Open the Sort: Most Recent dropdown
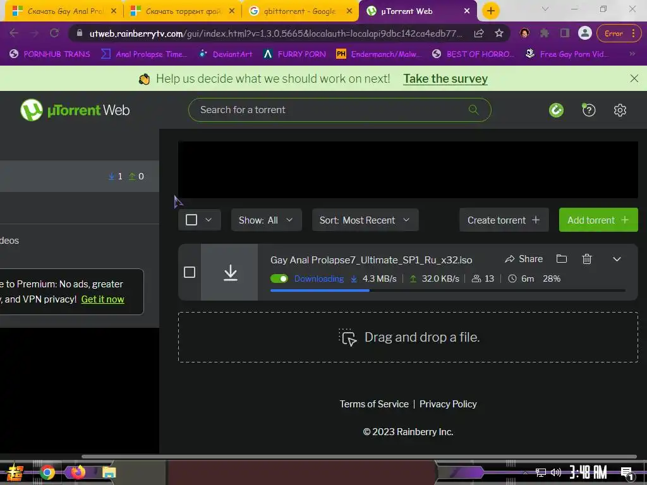The width and height of the screenshot is (647, 485). click(365, 220)
